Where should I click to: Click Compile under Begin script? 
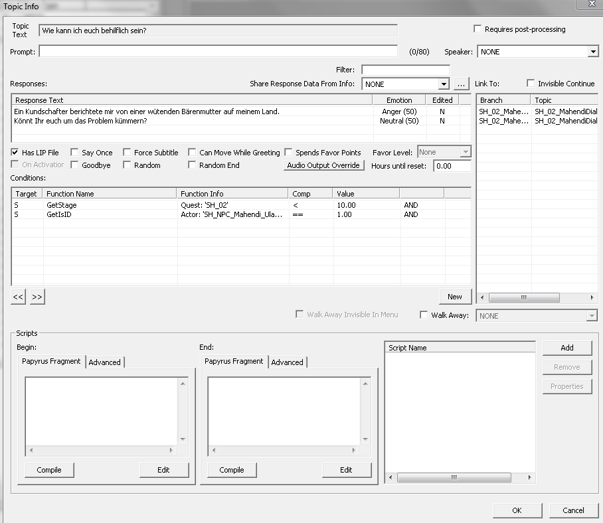click(49, 470)
